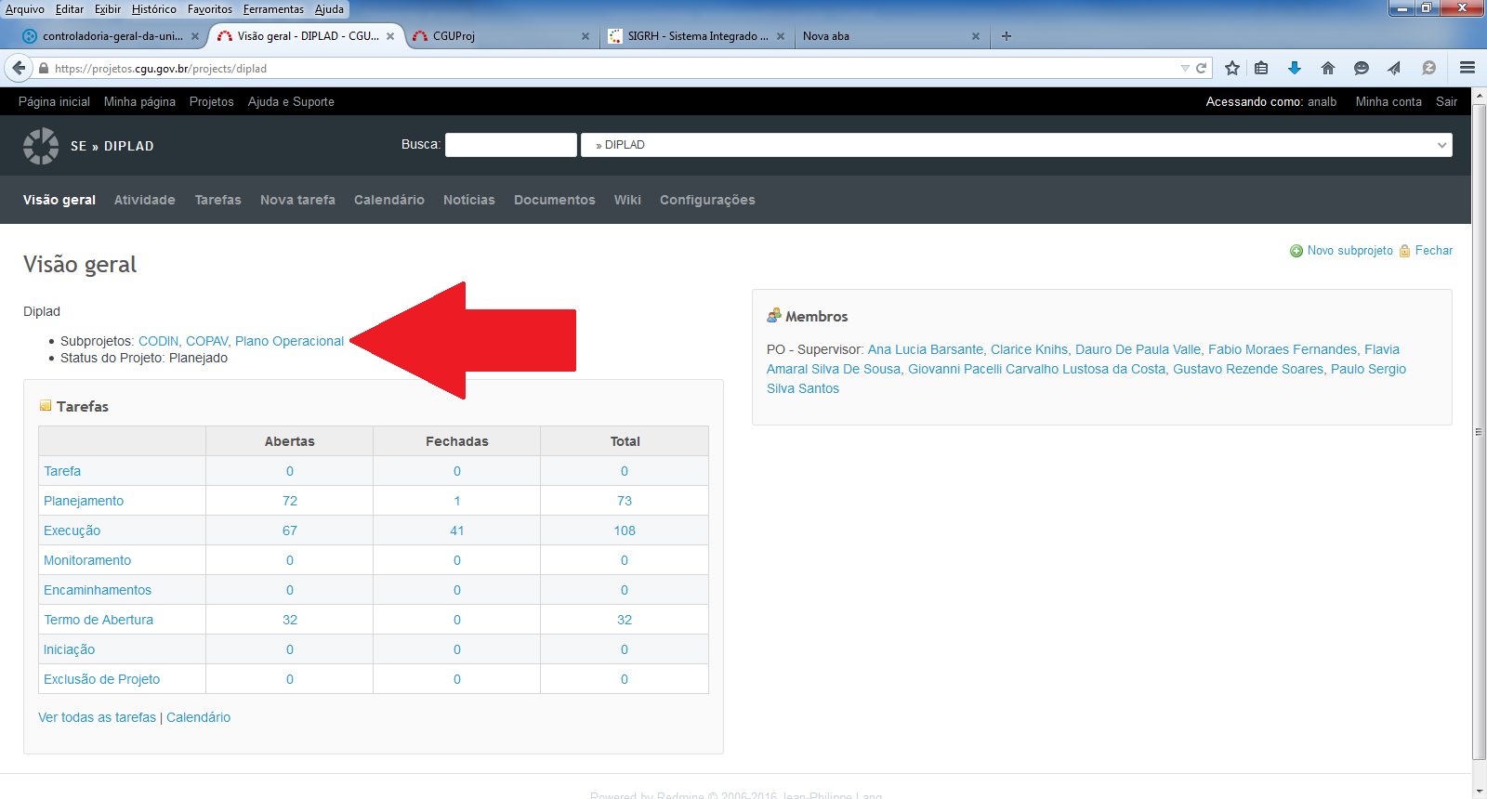Click Ver todas as tarefas link

click(97, 717)
